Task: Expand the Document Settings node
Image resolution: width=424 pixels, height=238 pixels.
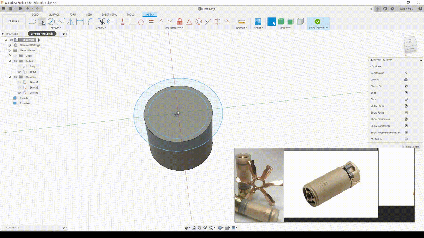Action: (10, 45)
